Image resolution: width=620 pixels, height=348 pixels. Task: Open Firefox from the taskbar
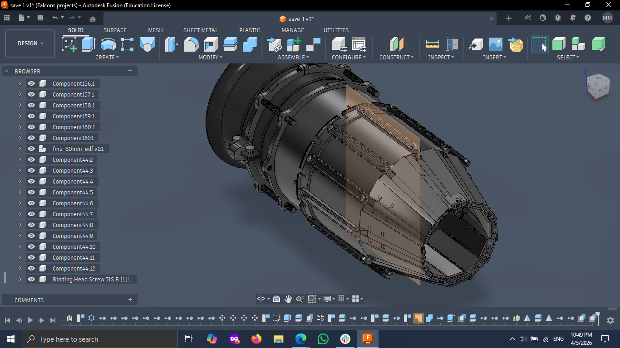point(256,339)
